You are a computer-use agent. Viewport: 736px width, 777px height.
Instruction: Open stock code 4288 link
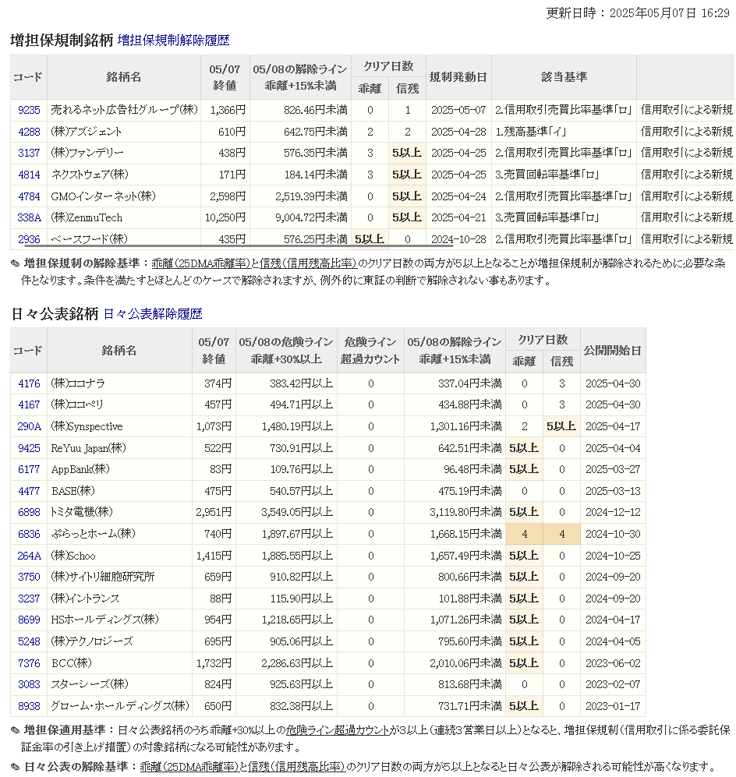tap(29, 132)
